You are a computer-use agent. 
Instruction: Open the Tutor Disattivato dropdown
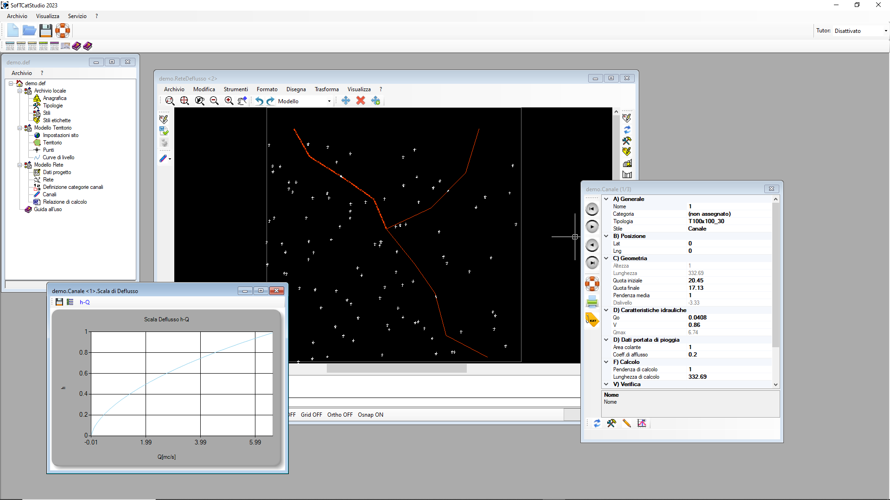[861, 31]
